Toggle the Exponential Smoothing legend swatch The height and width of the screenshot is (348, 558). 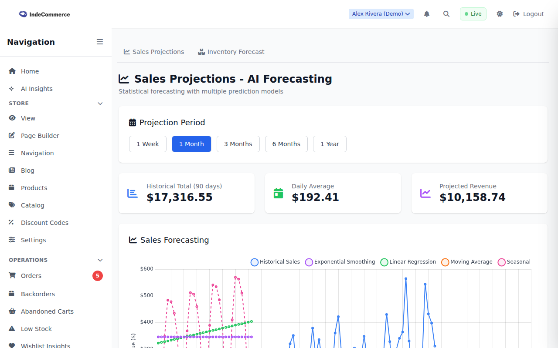point(309,262)
